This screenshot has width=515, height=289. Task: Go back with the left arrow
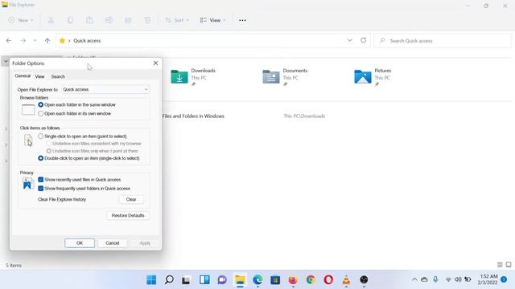[x=9, y=41]
